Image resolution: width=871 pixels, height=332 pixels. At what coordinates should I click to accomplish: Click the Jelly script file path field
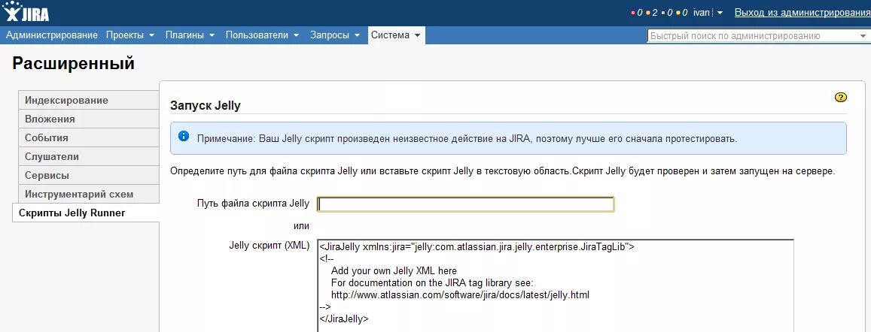point(465,204)
